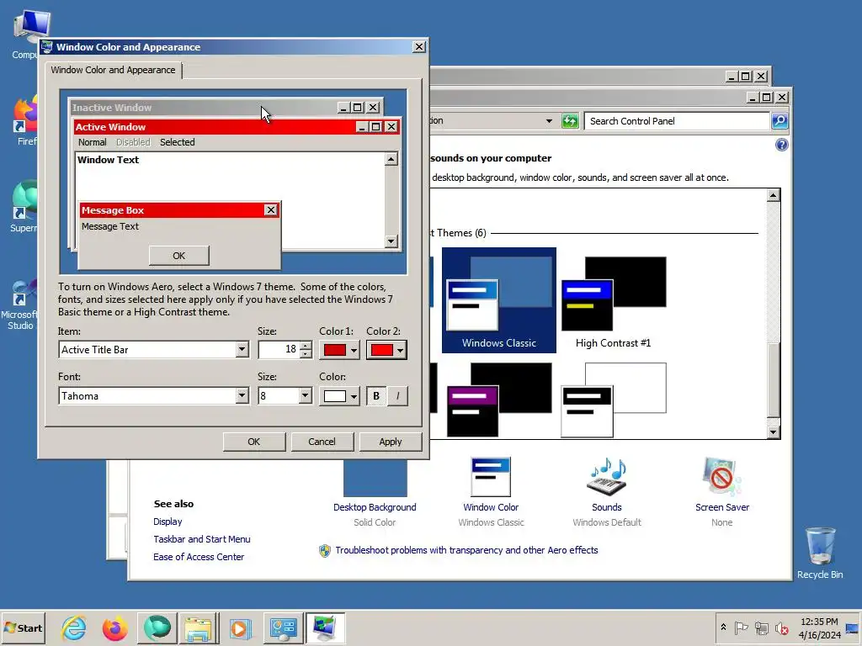Open the green sphere app in taskbar
This screenshot has width=862, height=646.
157,627
